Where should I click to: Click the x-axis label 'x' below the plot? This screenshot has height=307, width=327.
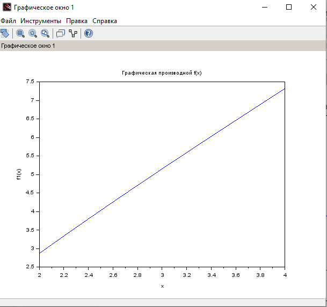pos(162,287)
